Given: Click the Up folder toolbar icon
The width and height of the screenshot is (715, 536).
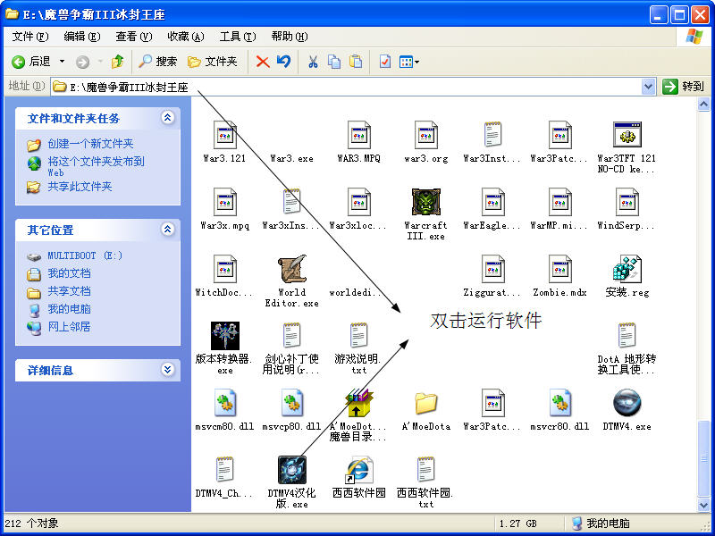Looking at the screenshot, I should (x=117, y=62).
